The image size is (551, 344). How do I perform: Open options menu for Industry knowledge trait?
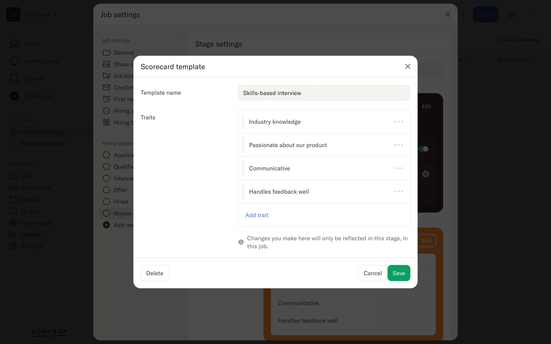[398, 122]
